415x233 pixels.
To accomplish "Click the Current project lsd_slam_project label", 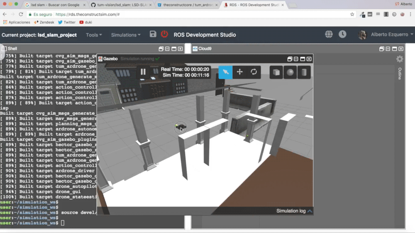I will coord(39,35).
